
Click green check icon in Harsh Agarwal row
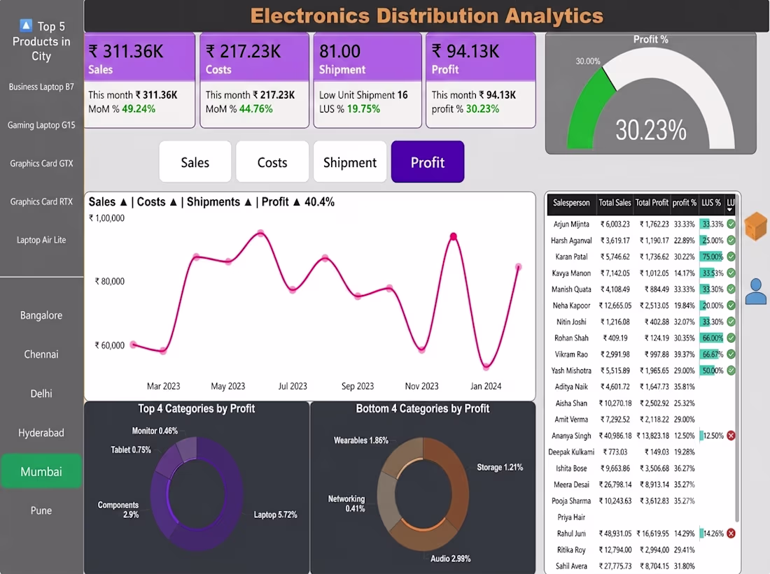(x=731, y=241)
